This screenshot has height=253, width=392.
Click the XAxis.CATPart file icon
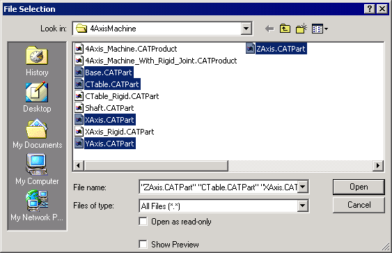(x=79, y=120)
